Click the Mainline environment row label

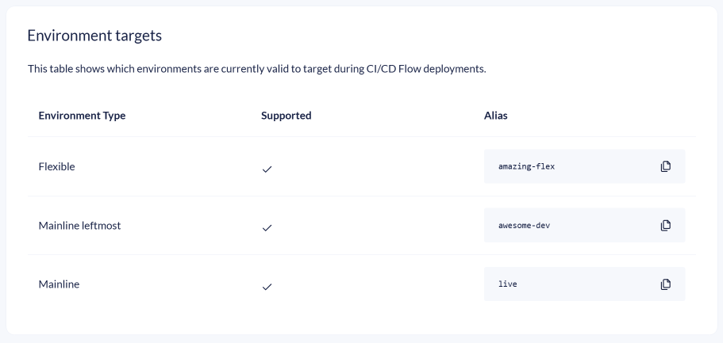(59, 284)
